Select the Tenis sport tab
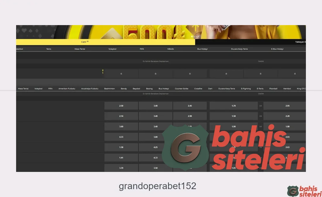This screenshot has height=197, width=322. [49, 49]
